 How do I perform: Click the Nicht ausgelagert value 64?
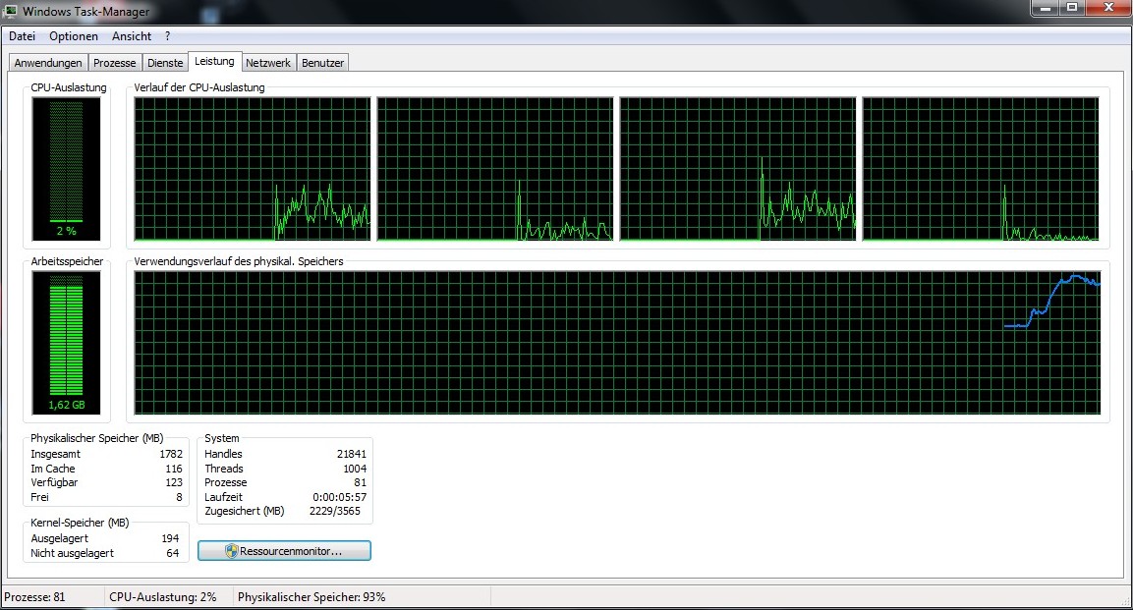pos(173,553)
